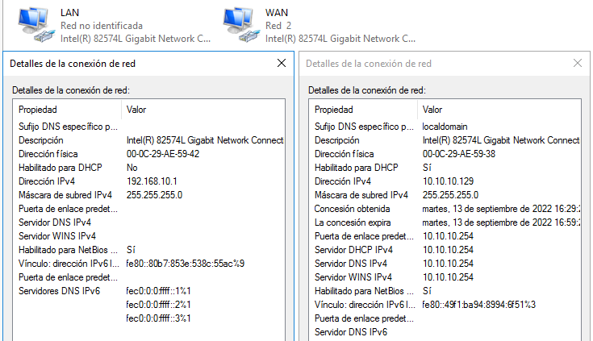593x341 pixels.
Task: Select the 'Red no identificada' LAN label
Action: point(102,26)
